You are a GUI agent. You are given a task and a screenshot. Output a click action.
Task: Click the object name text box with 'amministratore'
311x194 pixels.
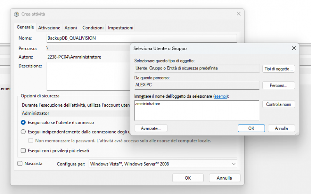point(196,110)
